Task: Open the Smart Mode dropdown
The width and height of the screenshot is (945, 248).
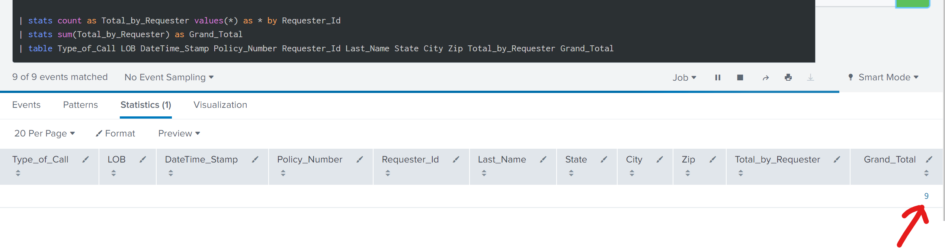Action: tap(883, 77)
